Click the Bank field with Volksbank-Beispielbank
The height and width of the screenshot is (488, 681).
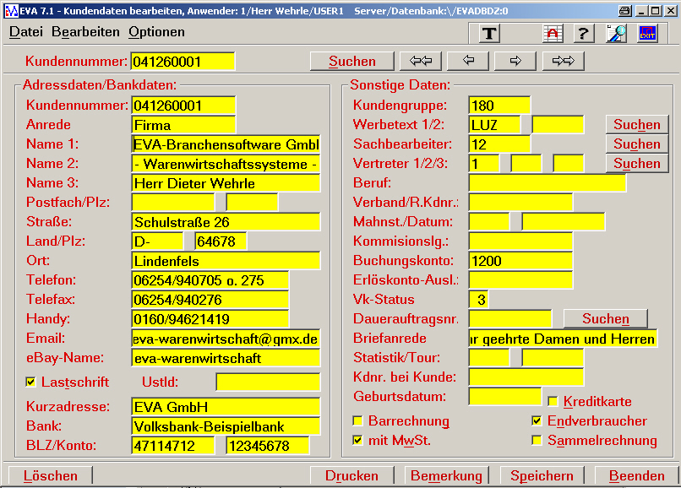[x=226, y=426]
